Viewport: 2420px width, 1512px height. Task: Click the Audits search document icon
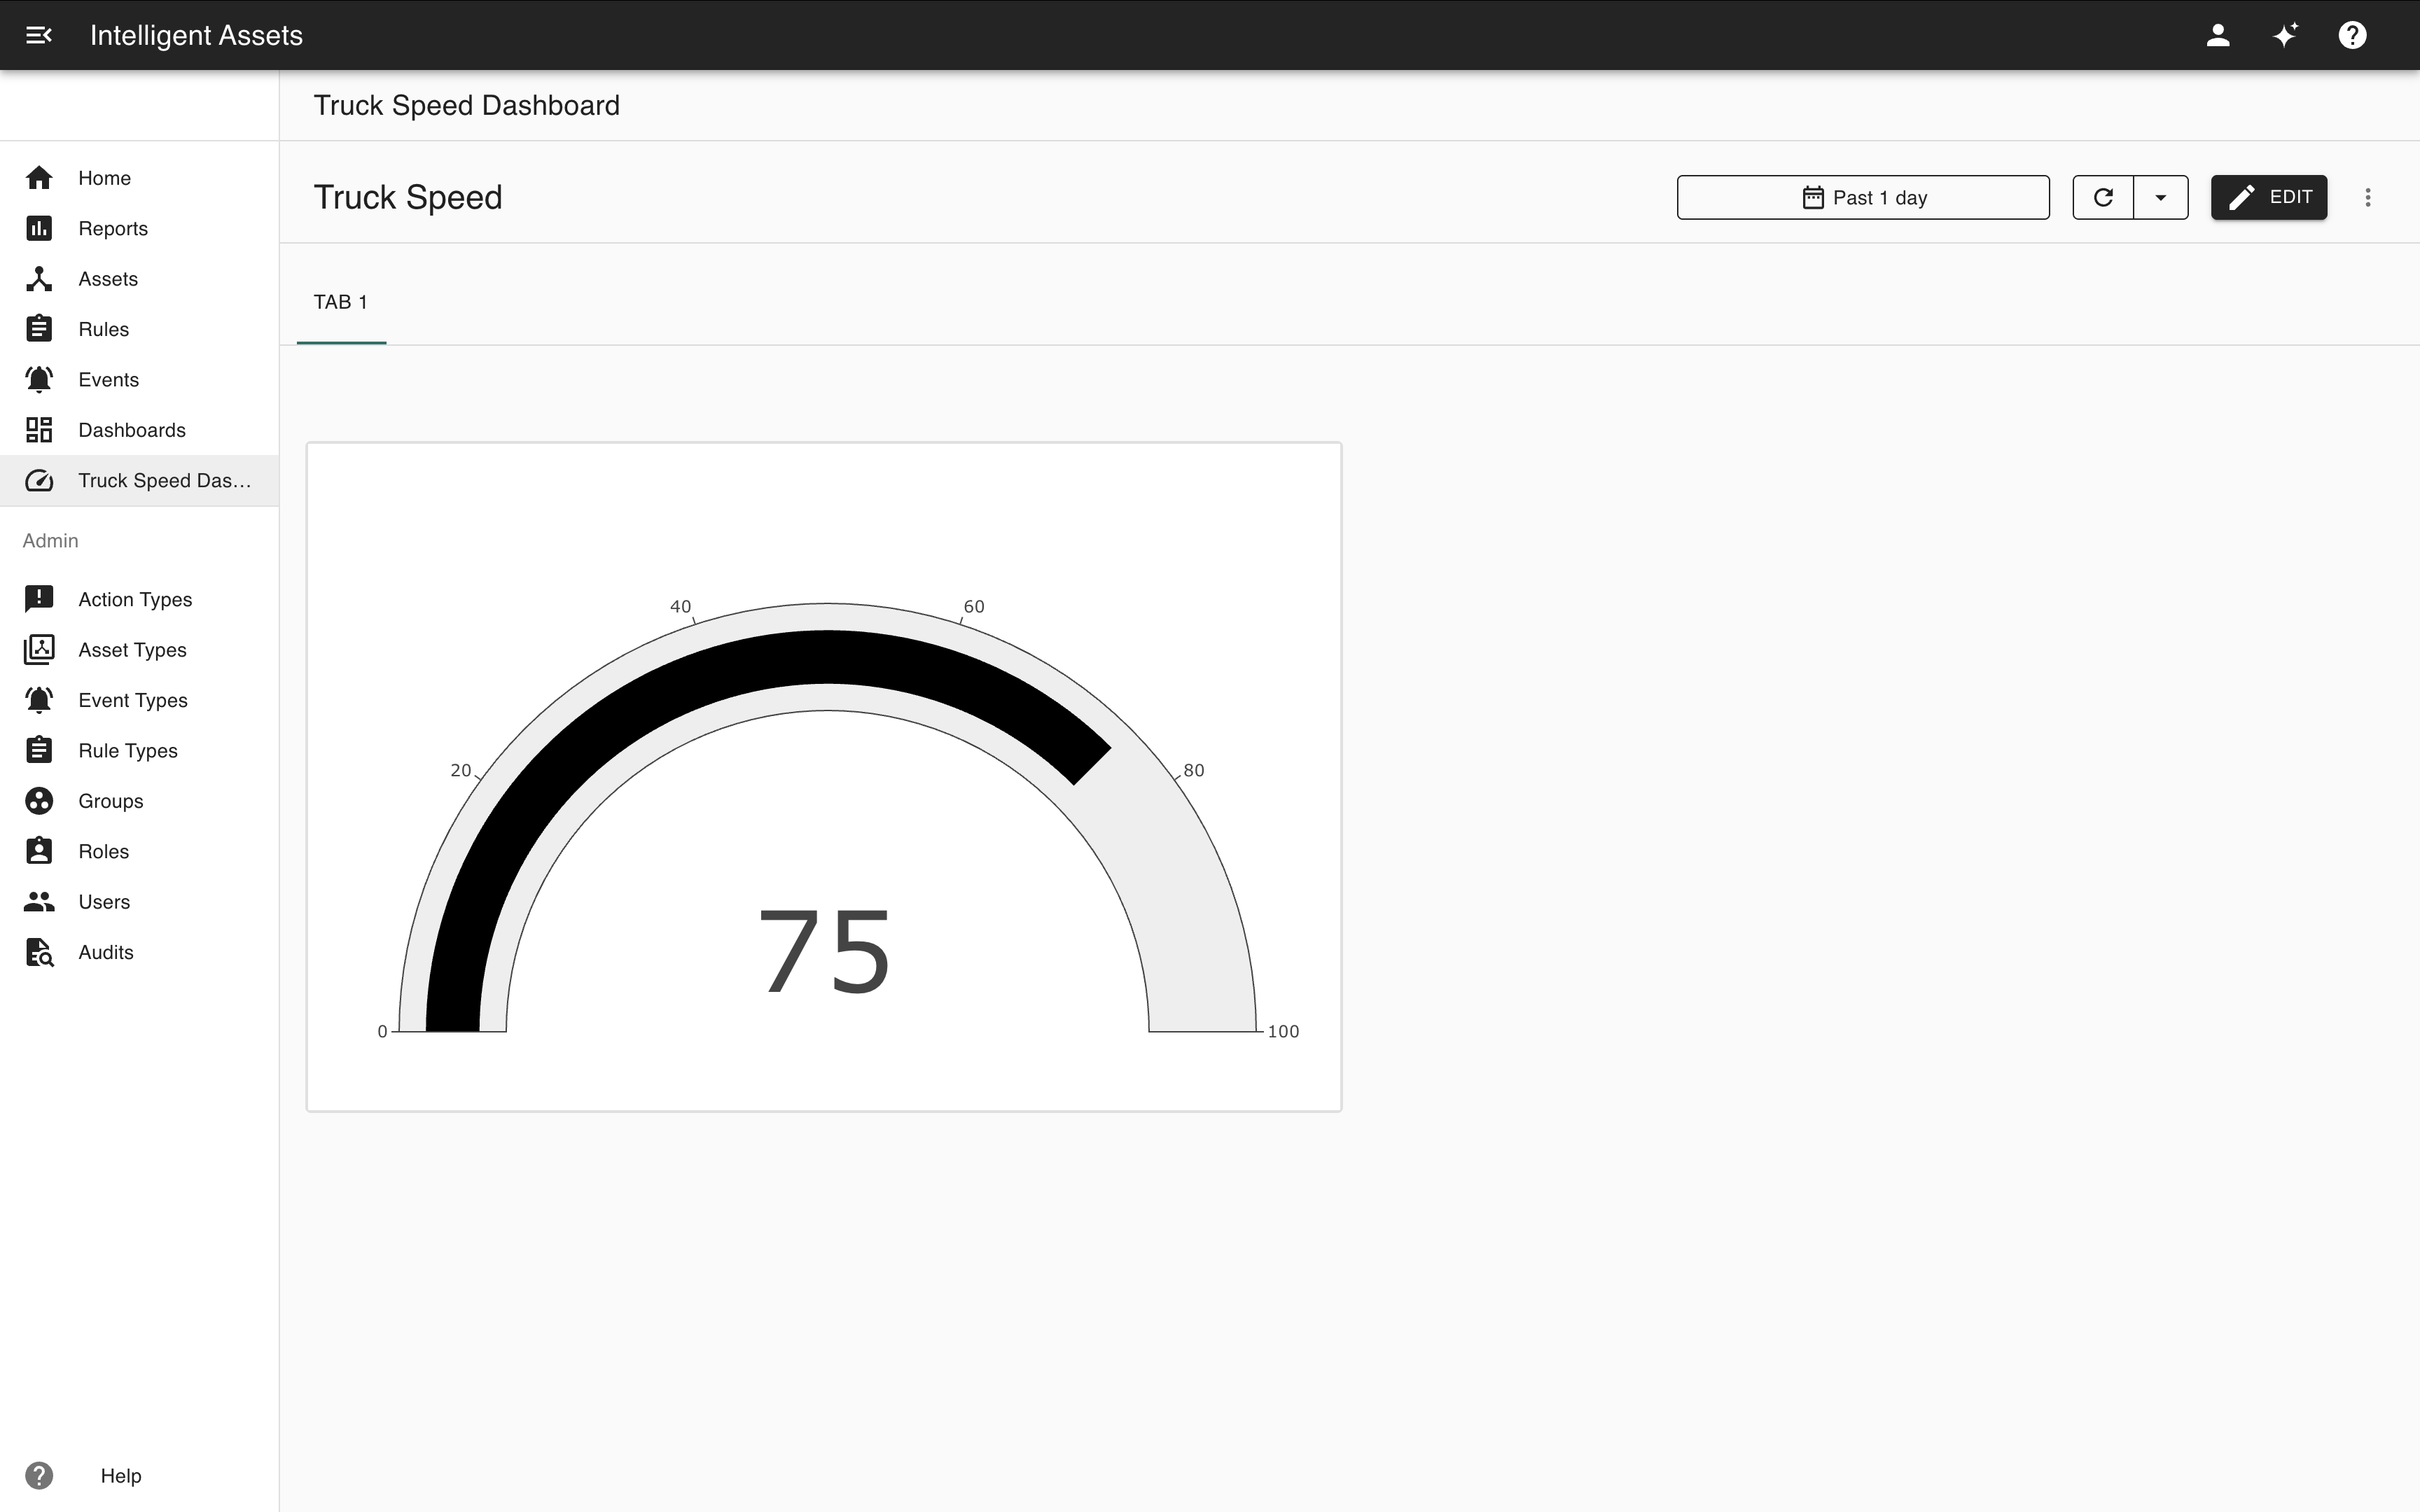click(x=39, y=952)
